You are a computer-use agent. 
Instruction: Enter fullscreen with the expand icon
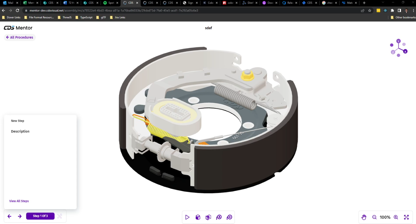click(406, 217)
